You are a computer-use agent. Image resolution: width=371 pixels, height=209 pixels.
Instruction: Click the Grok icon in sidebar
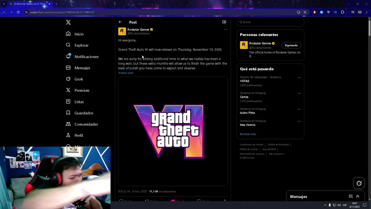pos(68,79)
